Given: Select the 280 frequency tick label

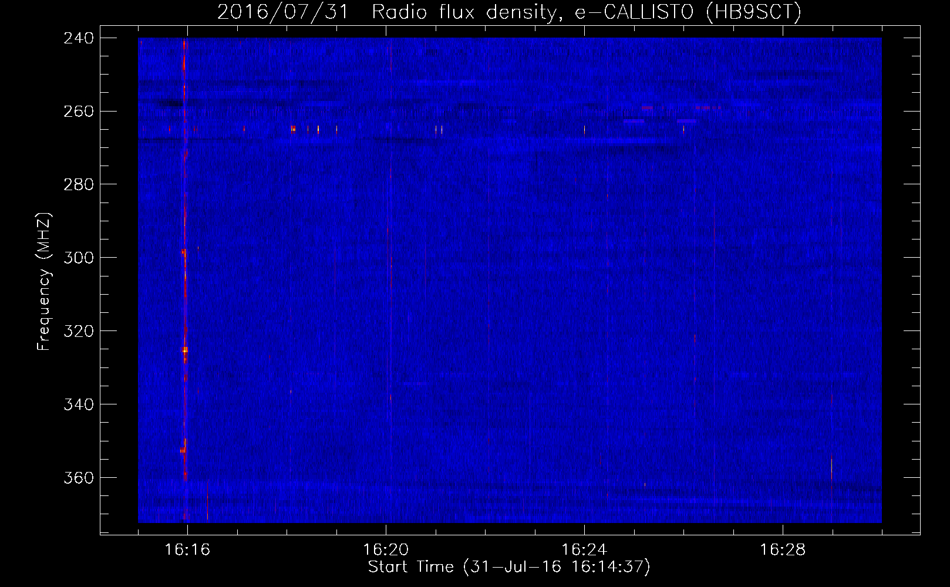Looking at the screenshot, I should [x=78, y=184].
